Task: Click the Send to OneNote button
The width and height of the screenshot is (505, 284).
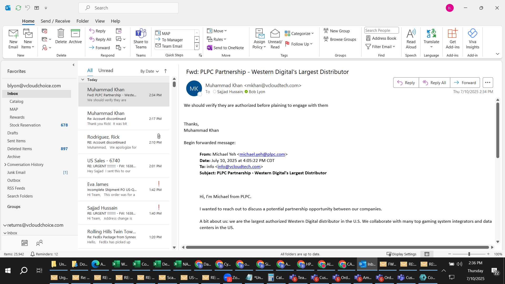Action: 225,48
